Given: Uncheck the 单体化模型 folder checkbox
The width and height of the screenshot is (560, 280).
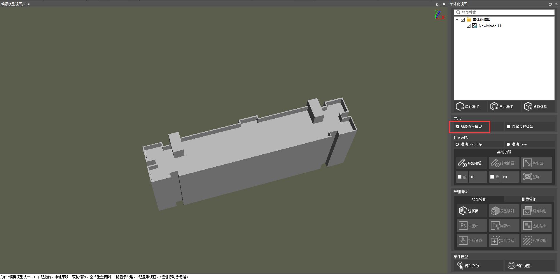Looking at the screenshot, I should pyautogui.click(x=463, y=20).
